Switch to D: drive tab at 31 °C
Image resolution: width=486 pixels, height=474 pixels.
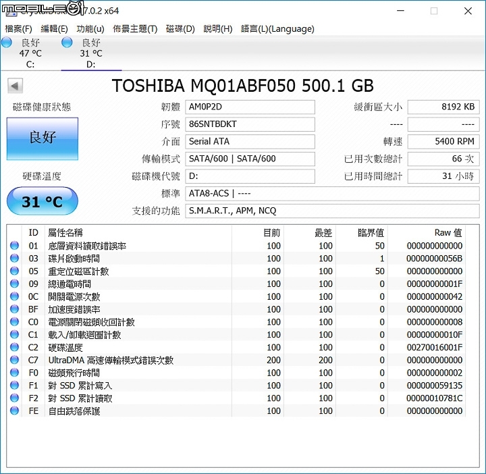point(91,53)
